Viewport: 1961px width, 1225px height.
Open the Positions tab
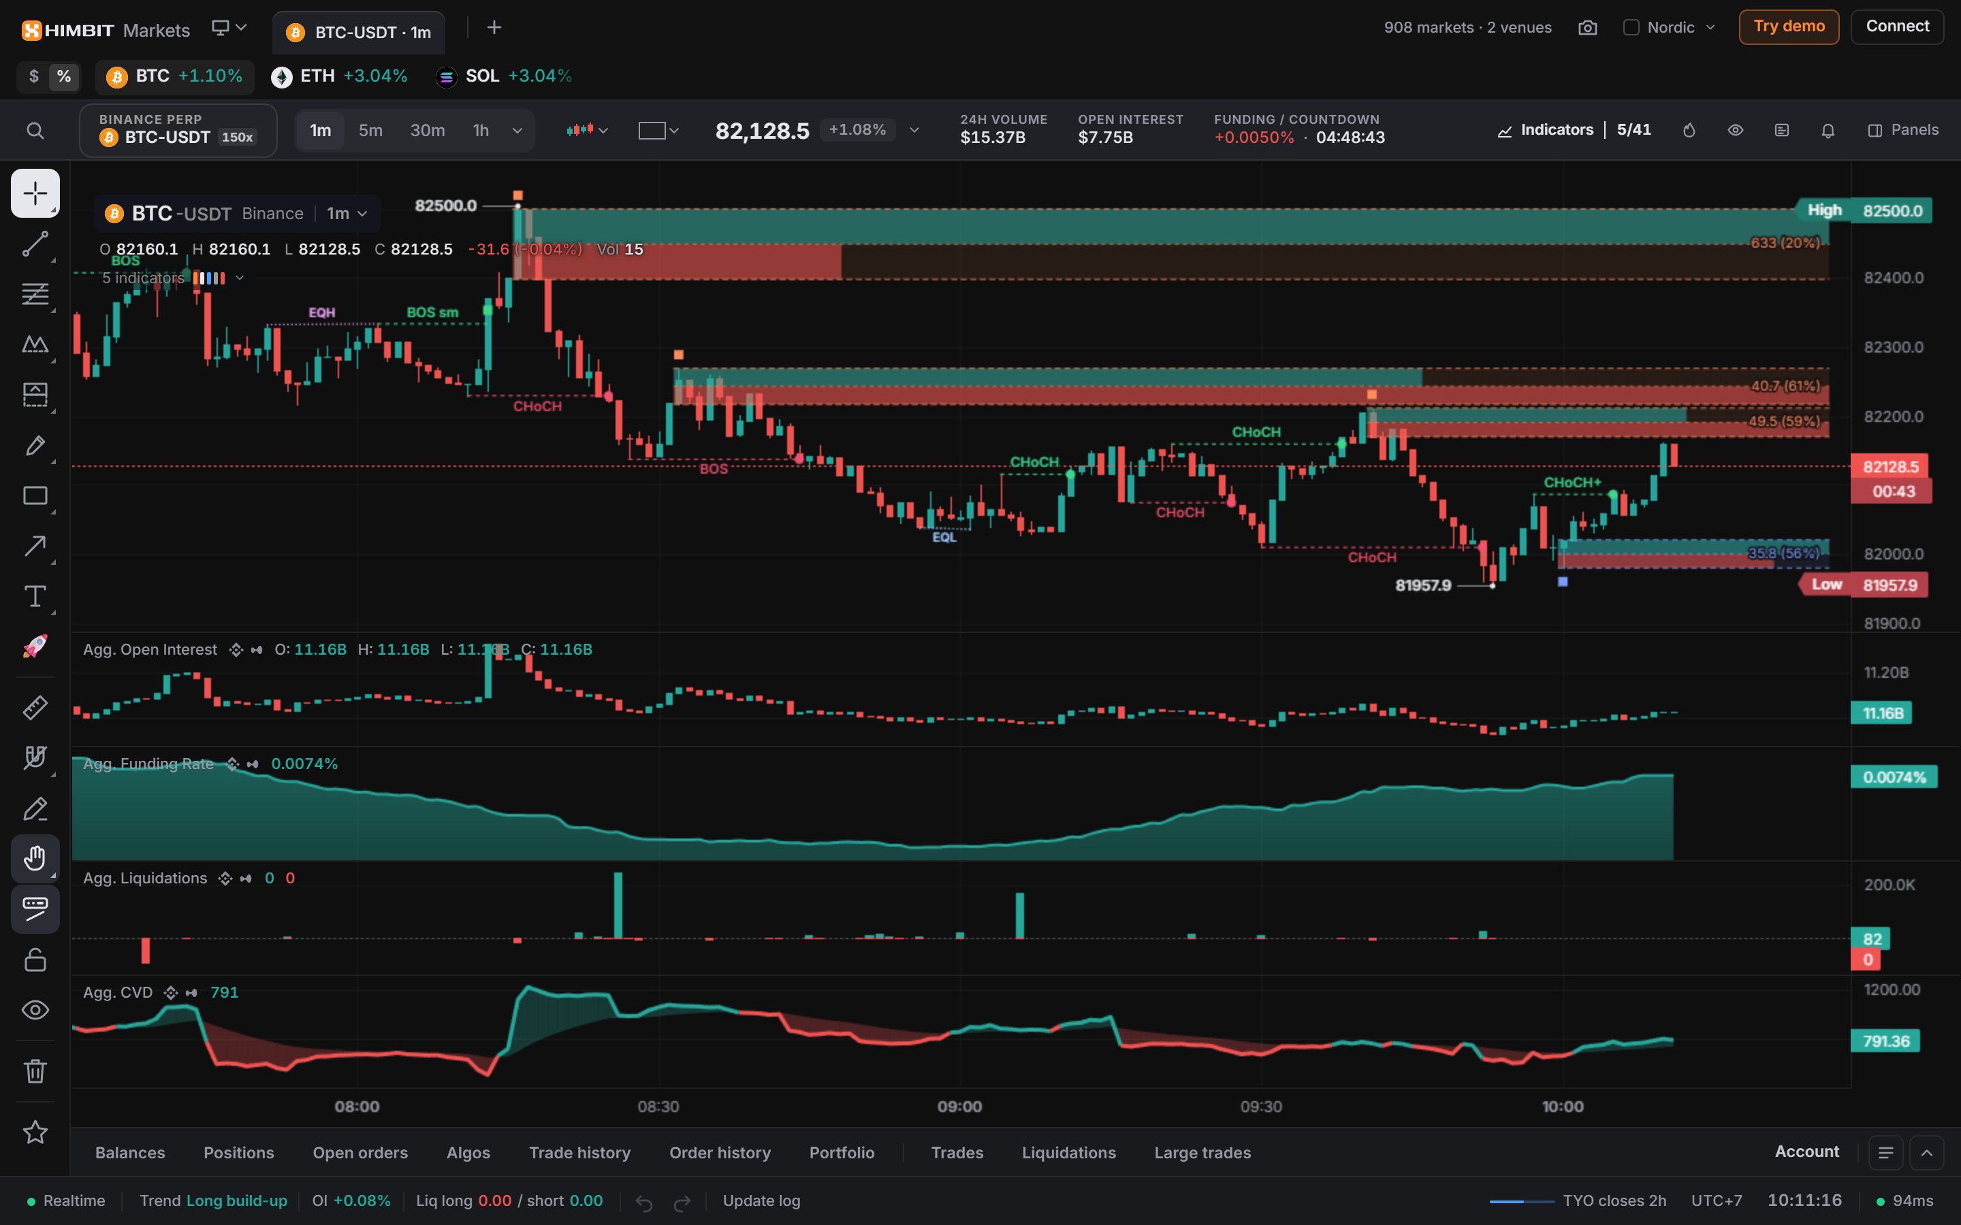(238, 1152)
